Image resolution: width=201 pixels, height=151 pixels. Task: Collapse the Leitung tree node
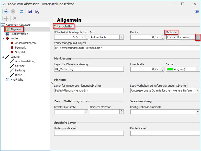tap(3, 57)
